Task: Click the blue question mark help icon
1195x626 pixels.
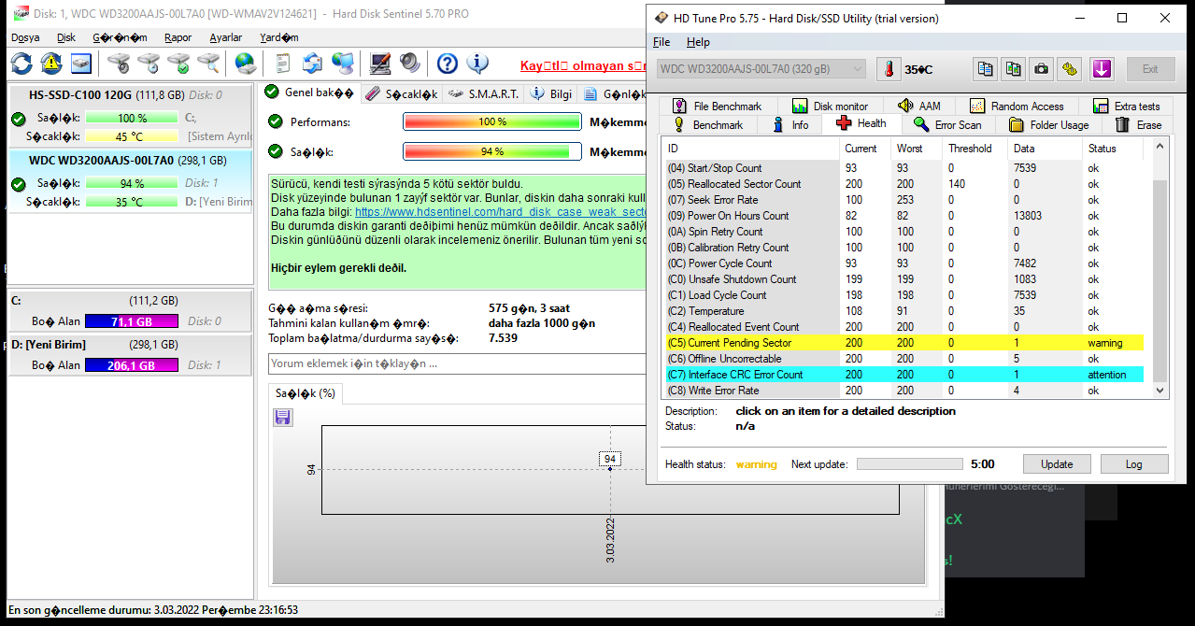Action: [x=448, y=64]
